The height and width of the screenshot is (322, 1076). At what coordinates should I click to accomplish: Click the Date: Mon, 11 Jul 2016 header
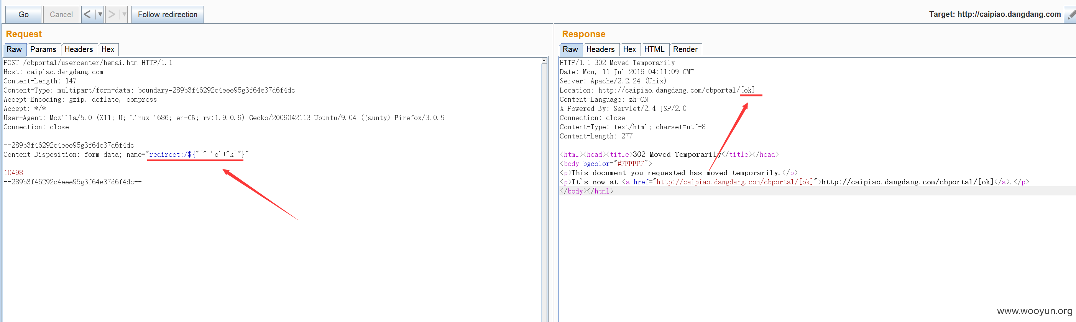point(627,72)
